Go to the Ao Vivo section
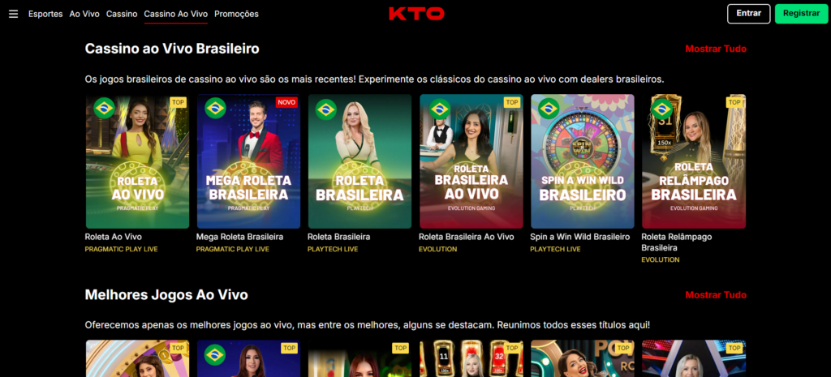The image size is (831, 377). pyautogui.click(x=84, y=14)
